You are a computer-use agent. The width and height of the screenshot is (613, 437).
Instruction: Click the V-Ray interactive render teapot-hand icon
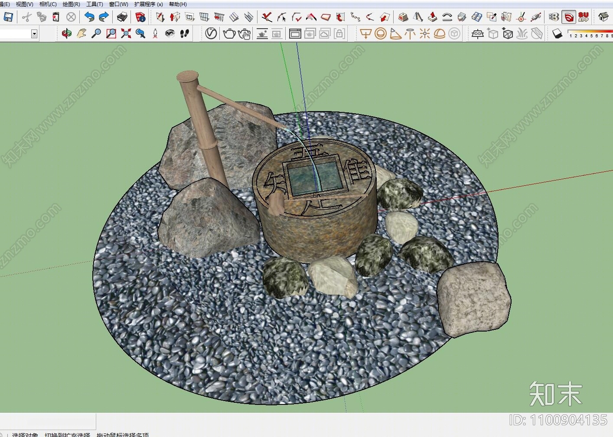tap(245, 33)
